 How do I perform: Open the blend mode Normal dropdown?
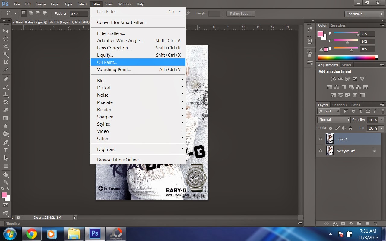click(334, 120)
